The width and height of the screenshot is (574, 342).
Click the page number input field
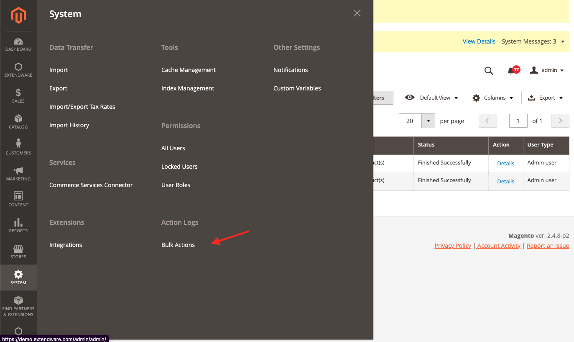coord(518,121)
